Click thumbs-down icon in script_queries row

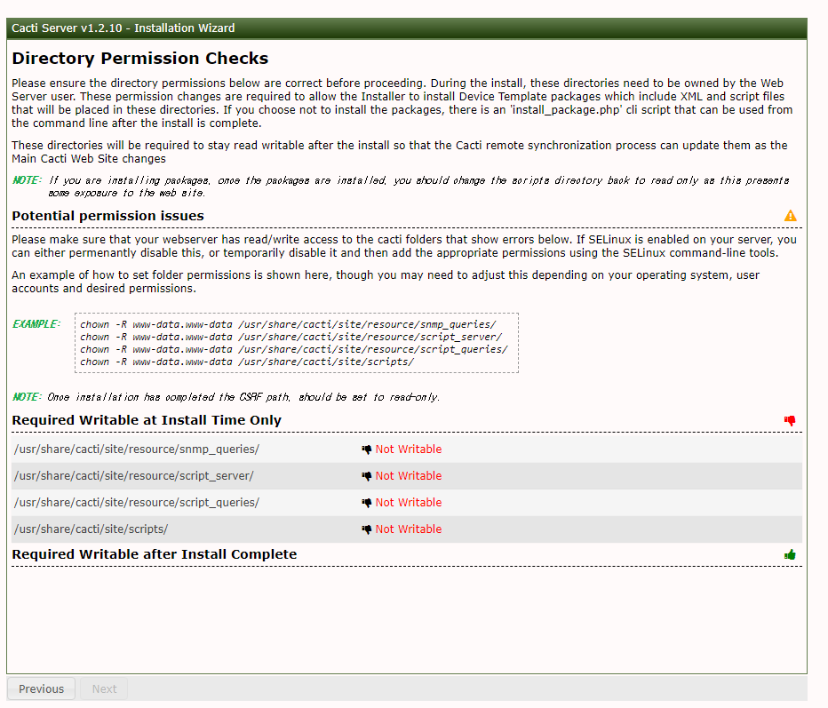[367, 503]
